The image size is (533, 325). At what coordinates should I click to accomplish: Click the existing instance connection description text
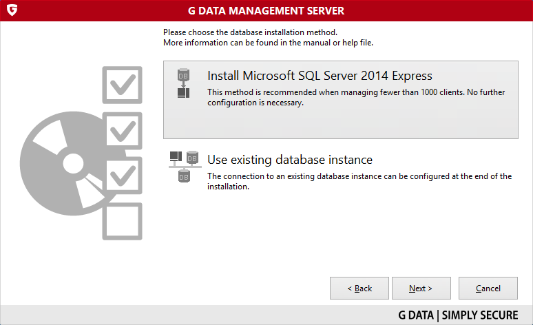[359, 181]
